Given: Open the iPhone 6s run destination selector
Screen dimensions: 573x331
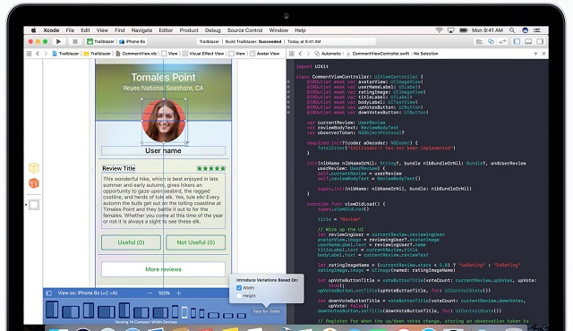Looking at the screenshot, I should click(x=133, y=42).
